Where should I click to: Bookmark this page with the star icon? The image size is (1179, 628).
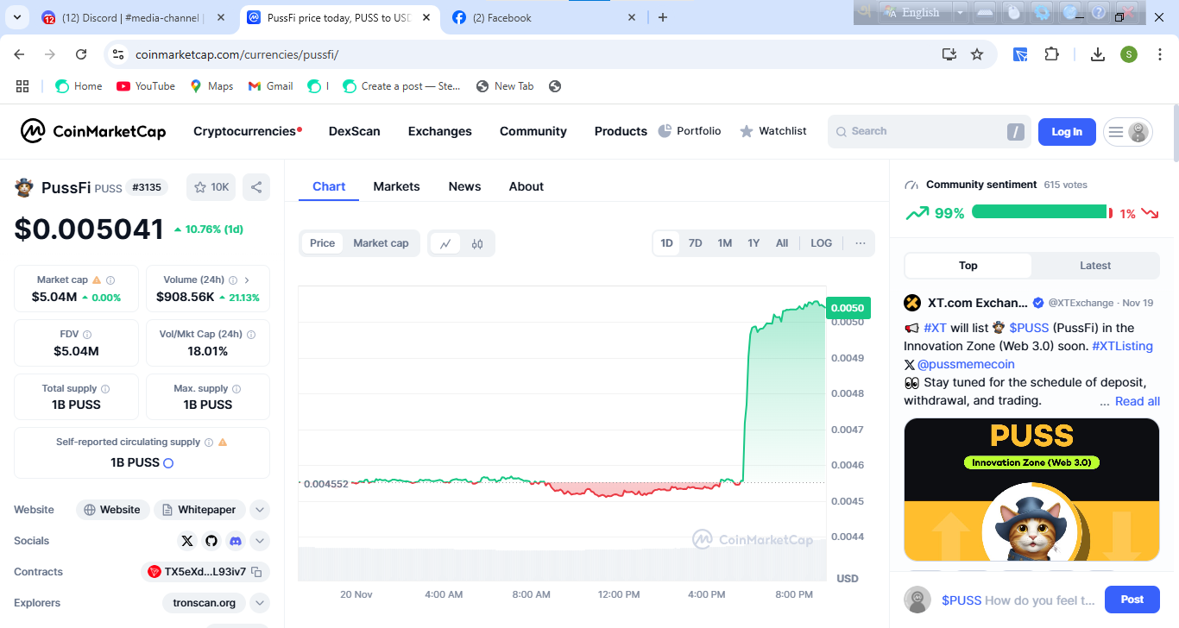click(977, 54)
